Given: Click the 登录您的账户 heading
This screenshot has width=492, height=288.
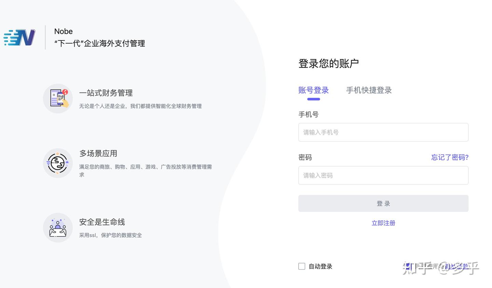Looking at the screenshot, I should point(328,63).
